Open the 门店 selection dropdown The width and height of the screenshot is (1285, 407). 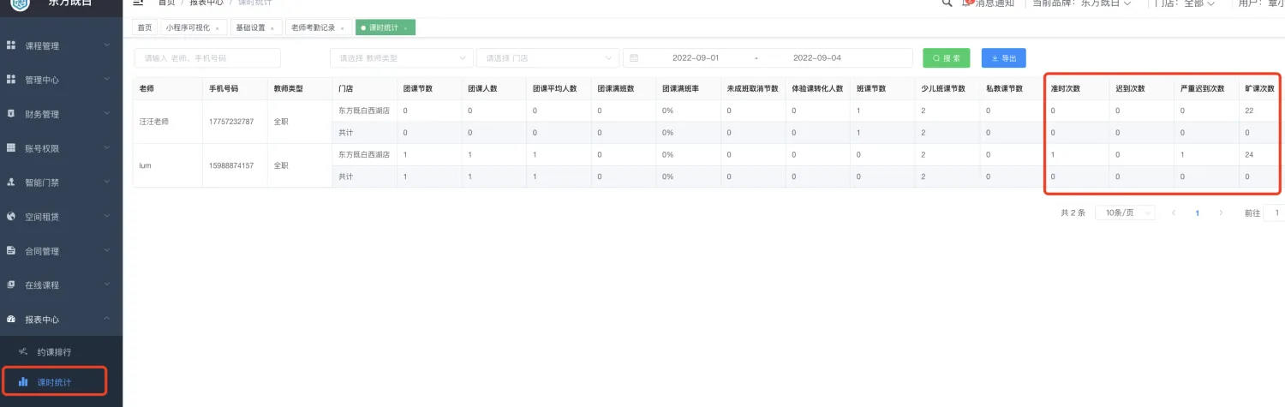(547, 58)
